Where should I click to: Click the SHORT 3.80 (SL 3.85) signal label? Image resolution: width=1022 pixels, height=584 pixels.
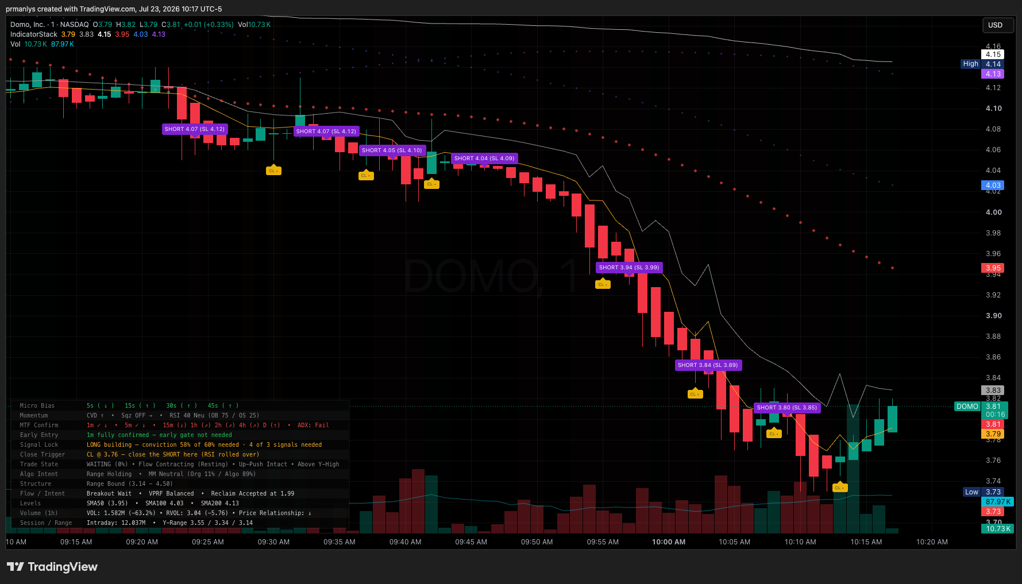point(786,408)
